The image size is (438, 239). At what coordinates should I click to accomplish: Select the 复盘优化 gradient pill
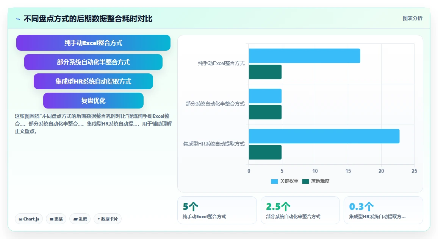(x=93, y=100)
